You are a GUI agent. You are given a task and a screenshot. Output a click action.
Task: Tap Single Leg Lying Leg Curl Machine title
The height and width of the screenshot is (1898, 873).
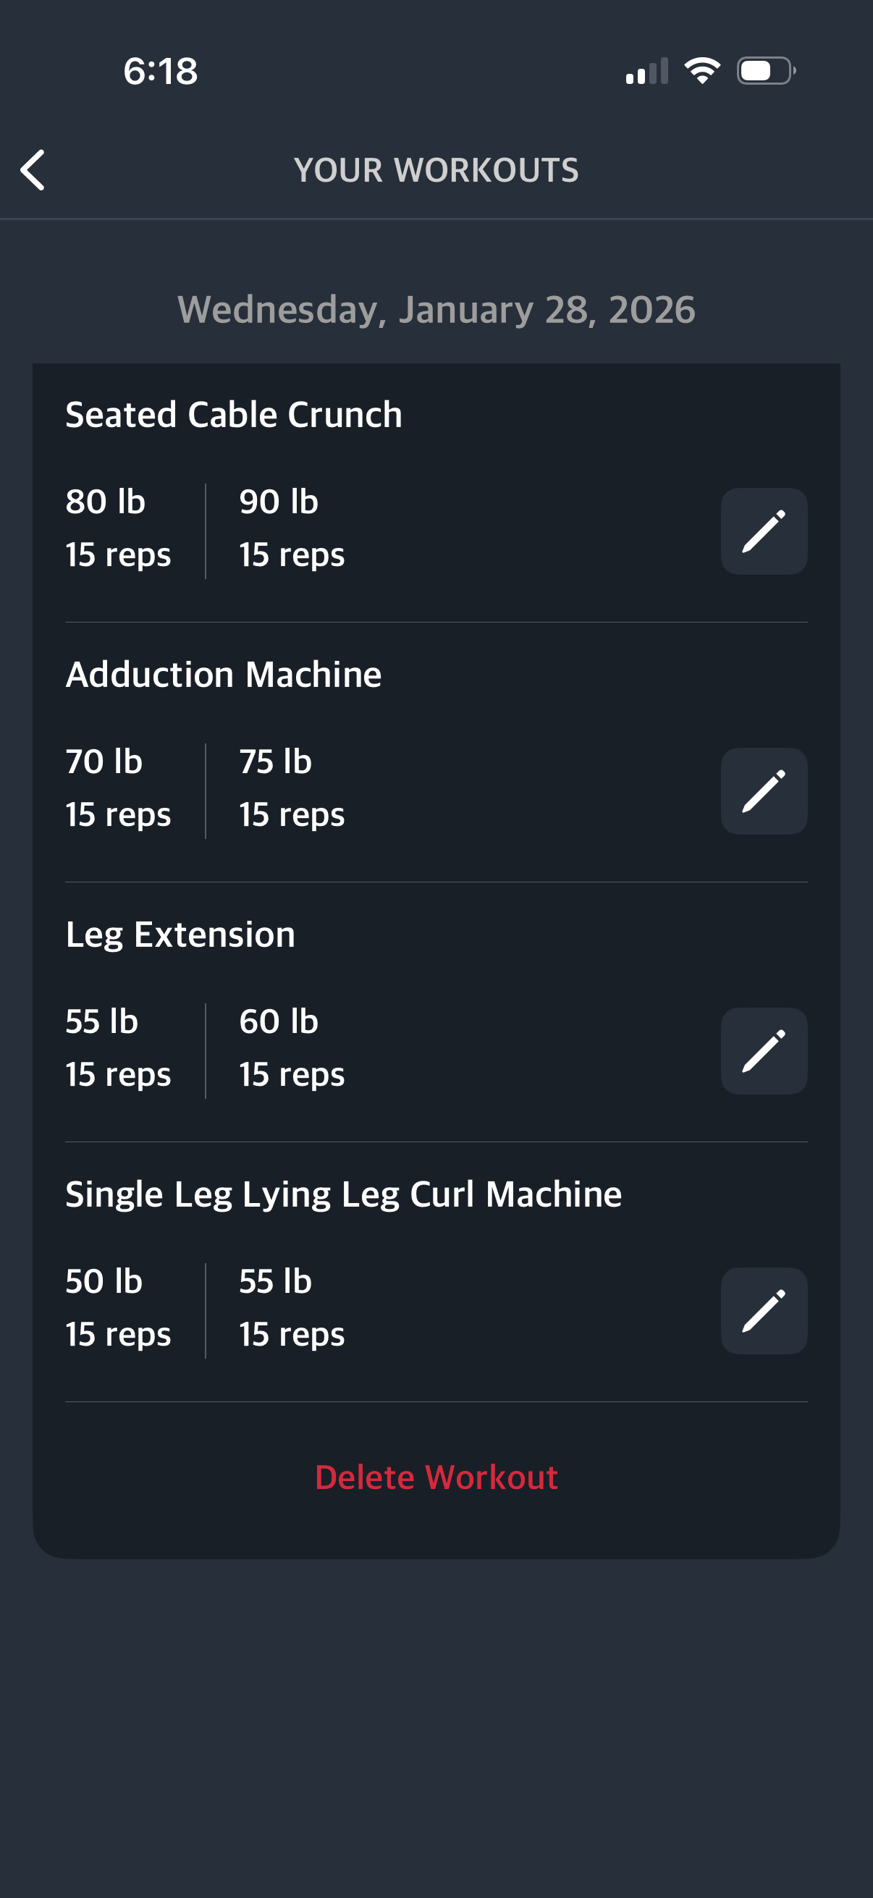[343, 1194]
